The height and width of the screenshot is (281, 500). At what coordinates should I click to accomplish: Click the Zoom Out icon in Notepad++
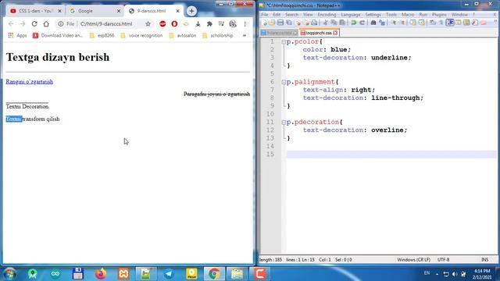click(402, 23)
